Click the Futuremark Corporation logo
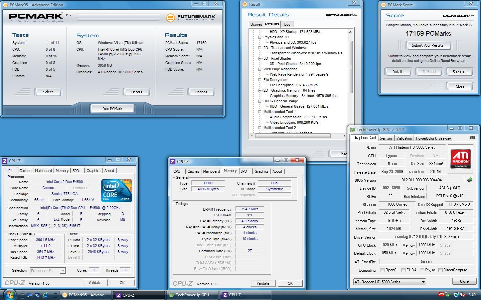481x300 pixels. 191,18
